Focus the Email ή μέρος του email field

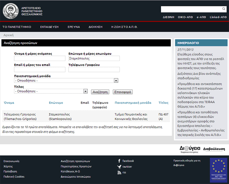(x=40, y=70)
